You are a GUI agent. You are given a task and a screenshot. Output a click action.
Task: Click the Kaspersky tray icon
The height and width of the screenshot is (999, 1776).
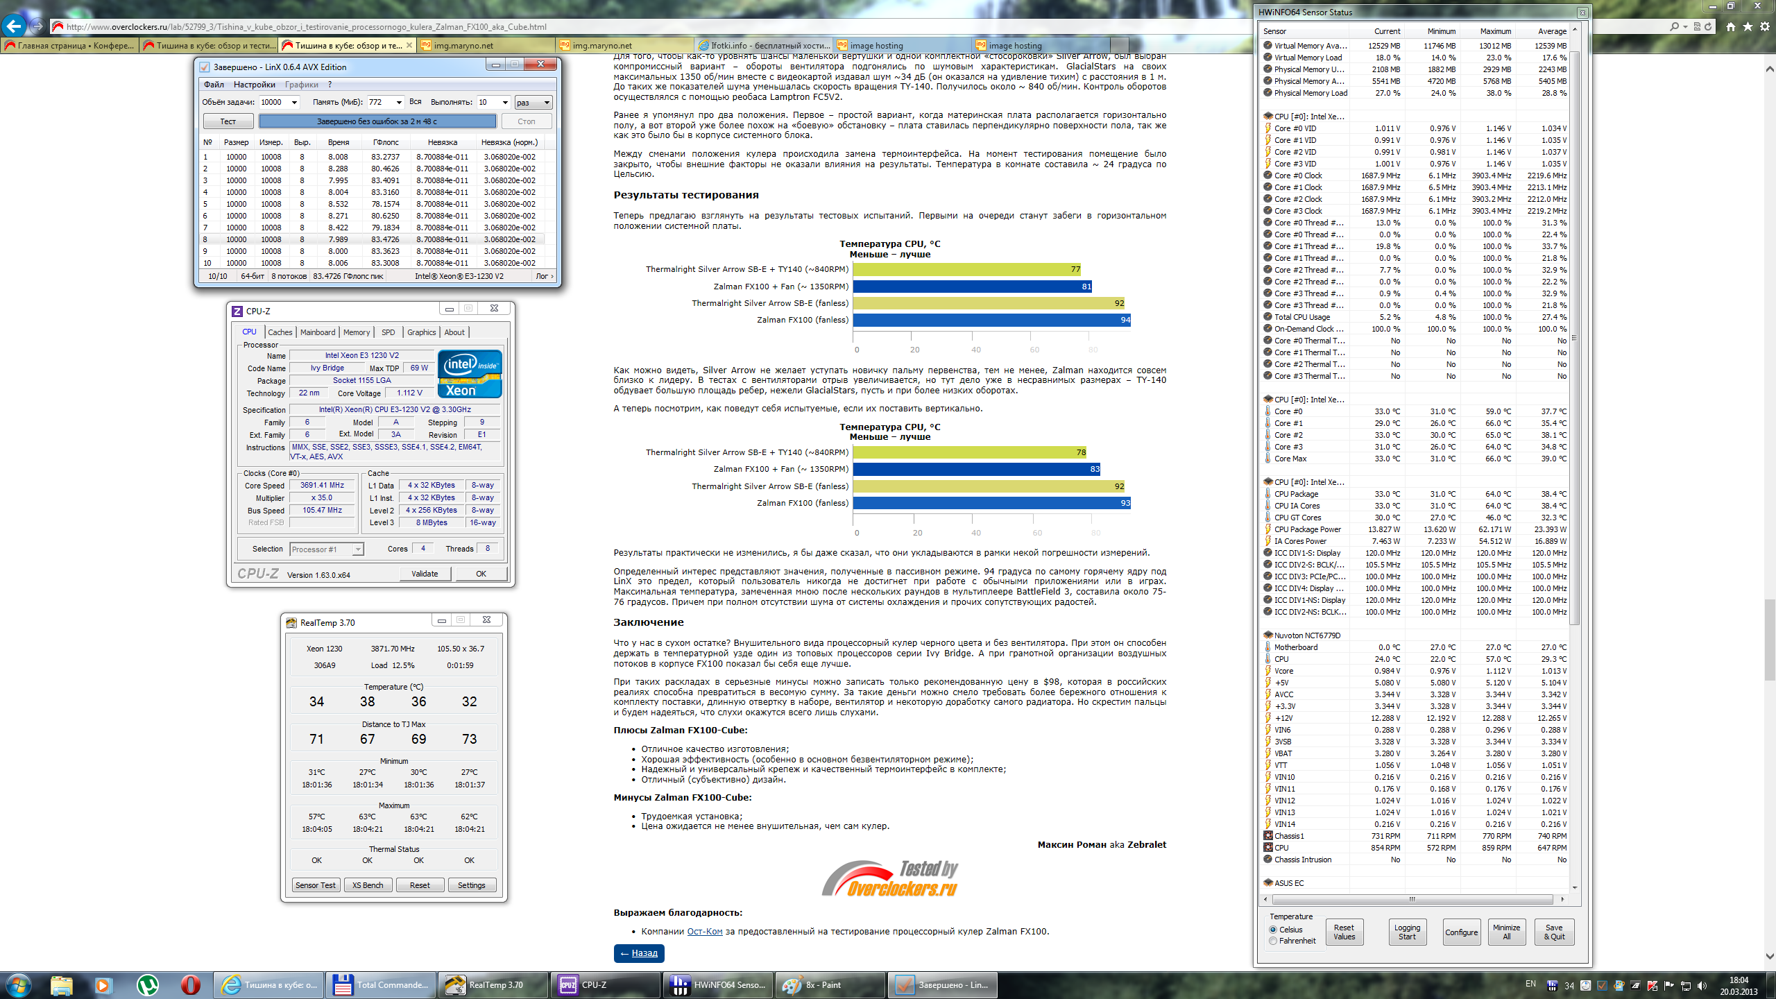[1652, 985]
